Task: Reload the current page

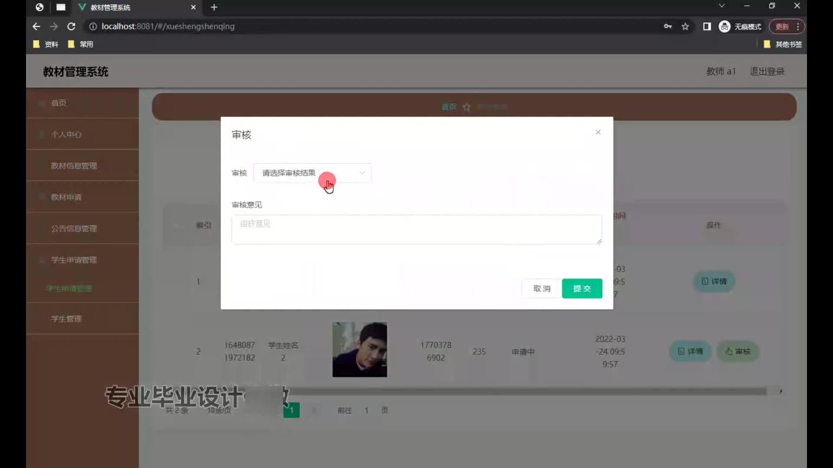Action: [x=71, y=26]
